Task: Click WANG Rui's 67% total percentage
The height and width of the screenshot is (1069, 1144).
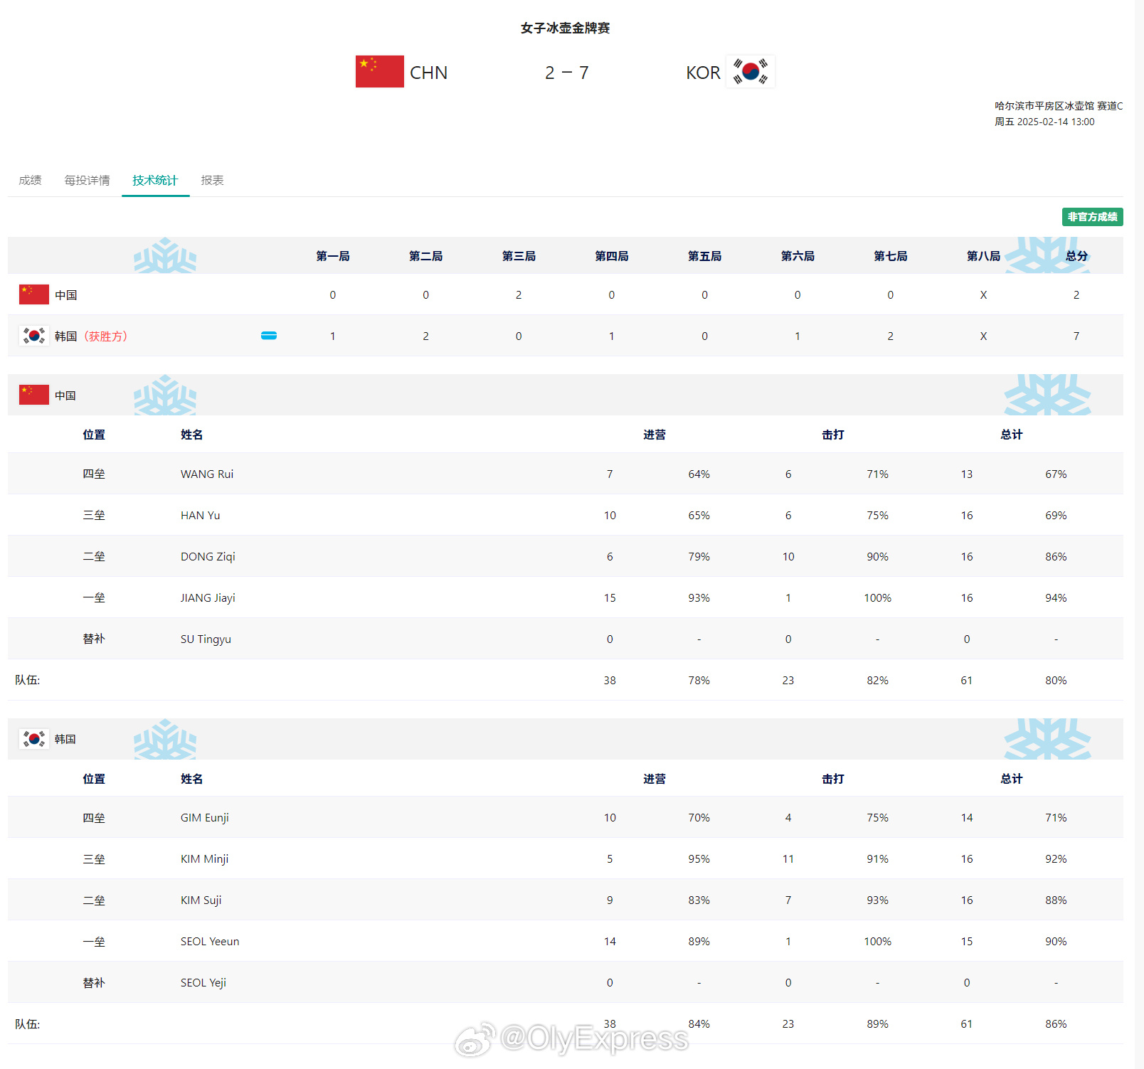Action: pyautogui.click(x=1056, y=474)
